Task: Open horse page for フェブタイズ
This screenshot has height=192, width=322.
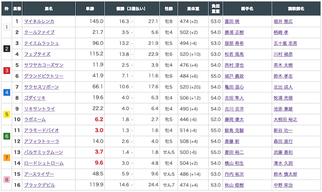Action: pos(37,54)
